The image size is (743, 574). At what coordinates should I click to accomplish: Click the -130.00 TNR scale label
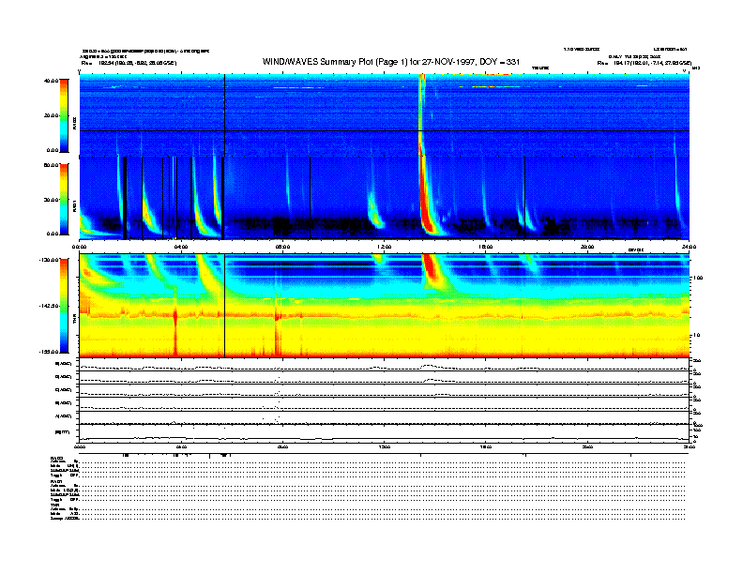point(50,260)
